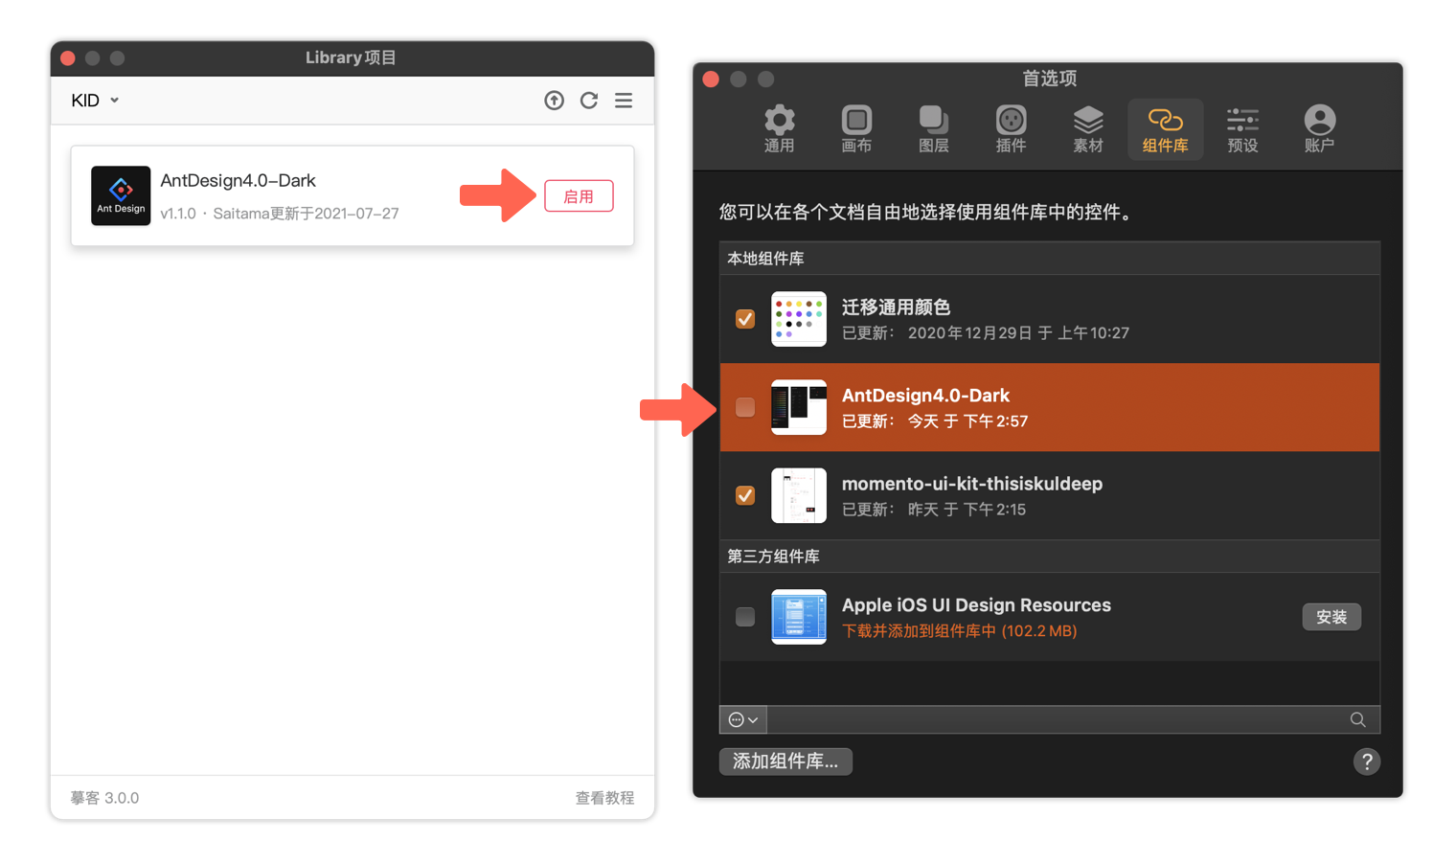The image size is (1433, 864).
Task: Switch to the 账户 preferences tab
Action: click(1319, 129)
